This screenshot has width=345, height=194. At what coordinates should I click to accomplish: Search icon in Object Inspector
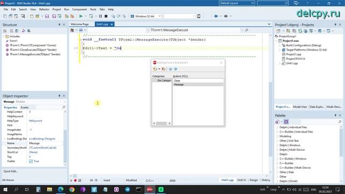click(x=64, y=107)
